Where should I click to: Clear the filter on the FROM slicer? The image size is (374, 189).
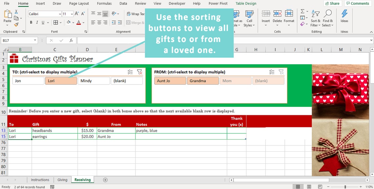(281, 72)
